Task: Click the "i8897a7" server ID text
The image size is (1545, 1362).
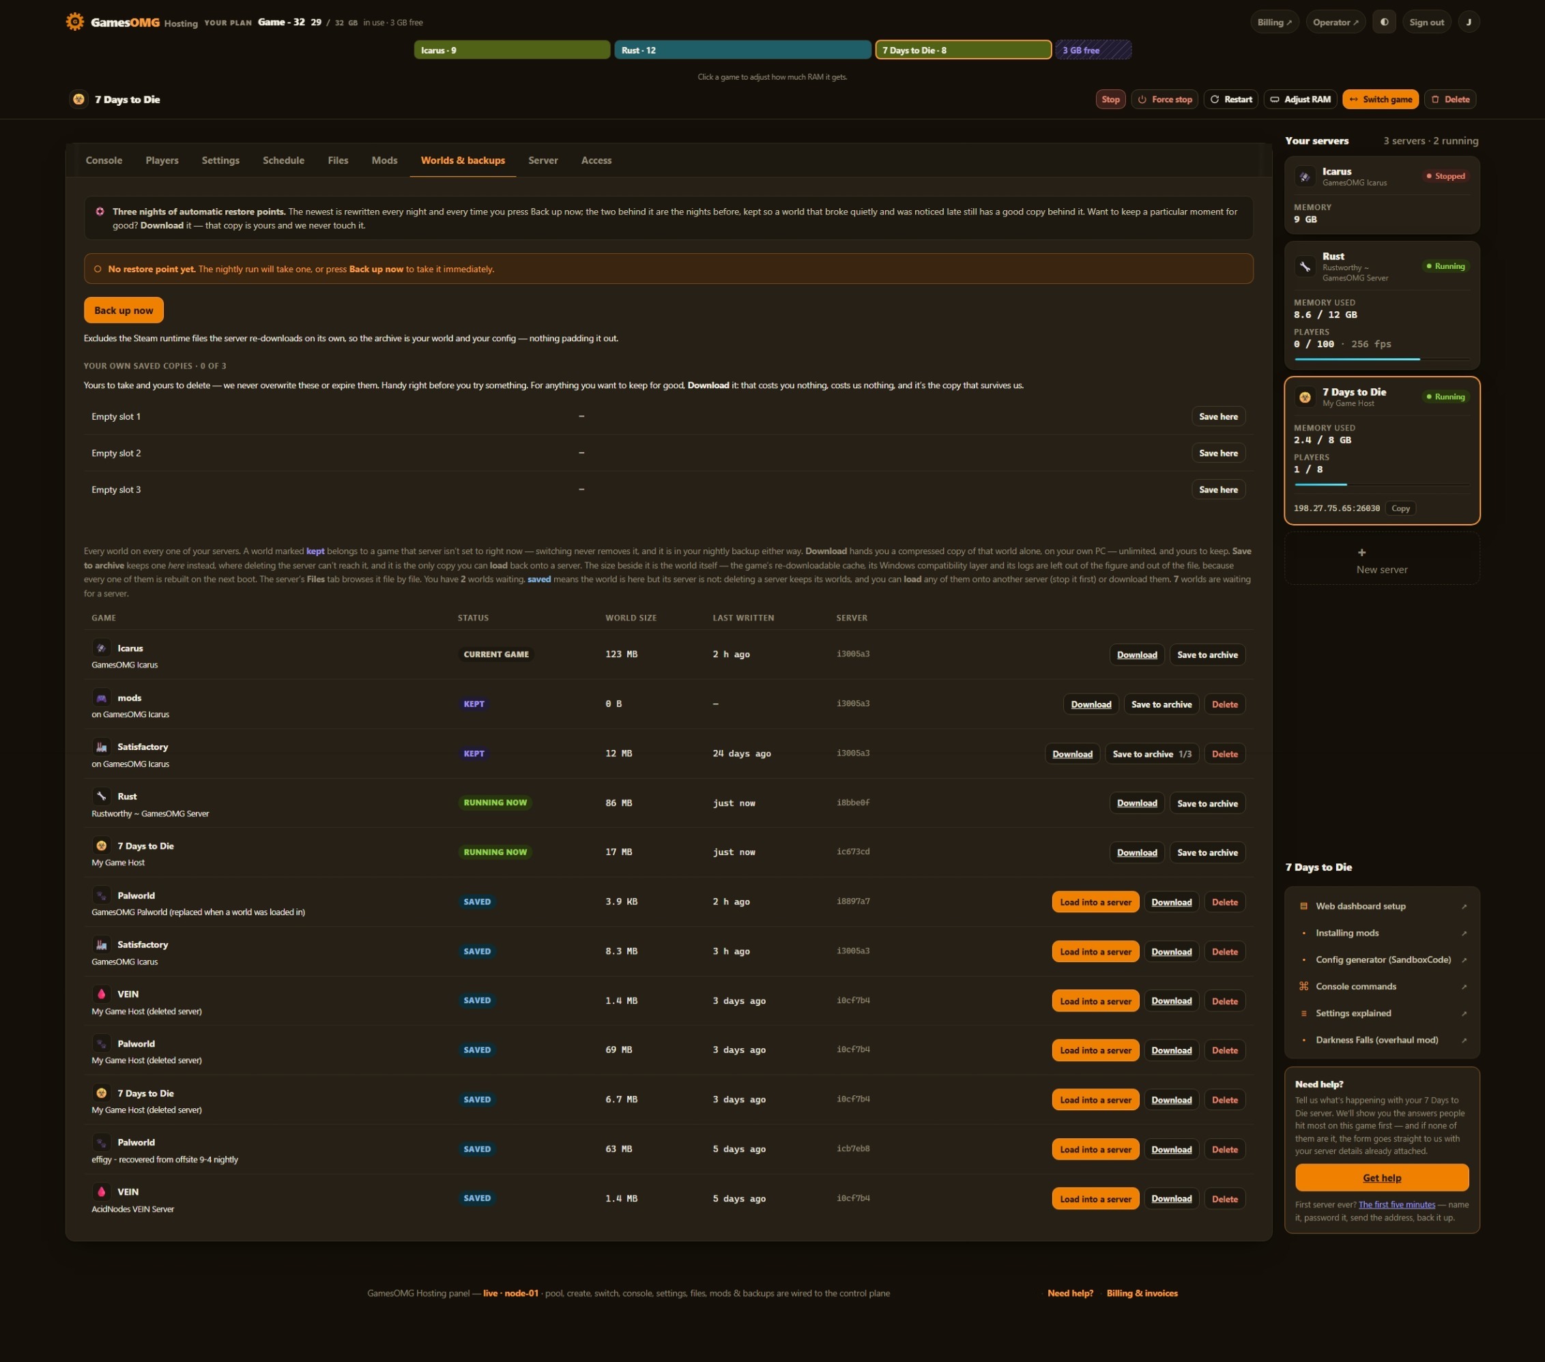Action: (x=854, y=901)
